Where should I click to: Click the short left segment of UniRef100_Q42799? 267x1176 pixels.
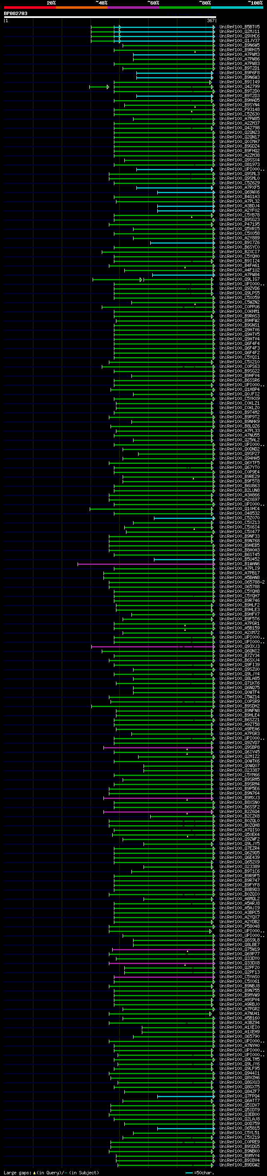click(x=99, y=87)
